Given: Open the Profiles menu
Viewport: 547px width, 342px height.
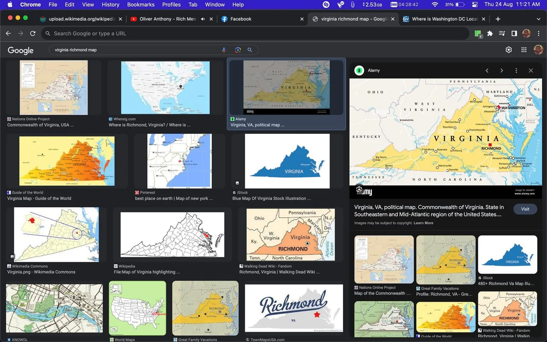Looking at the screenshot, I should [171, 5].
